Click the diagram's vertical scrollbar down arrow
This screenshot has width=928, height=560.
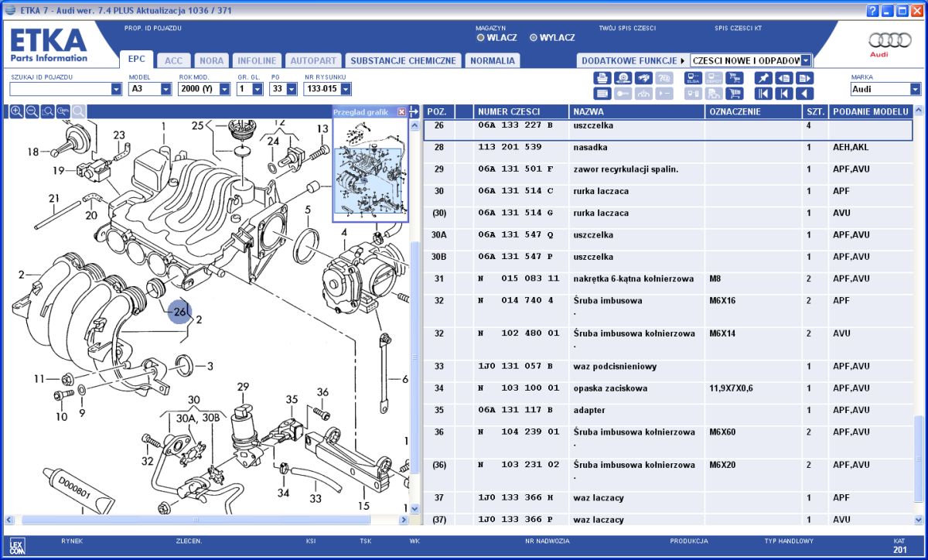[x=414, y=509]
